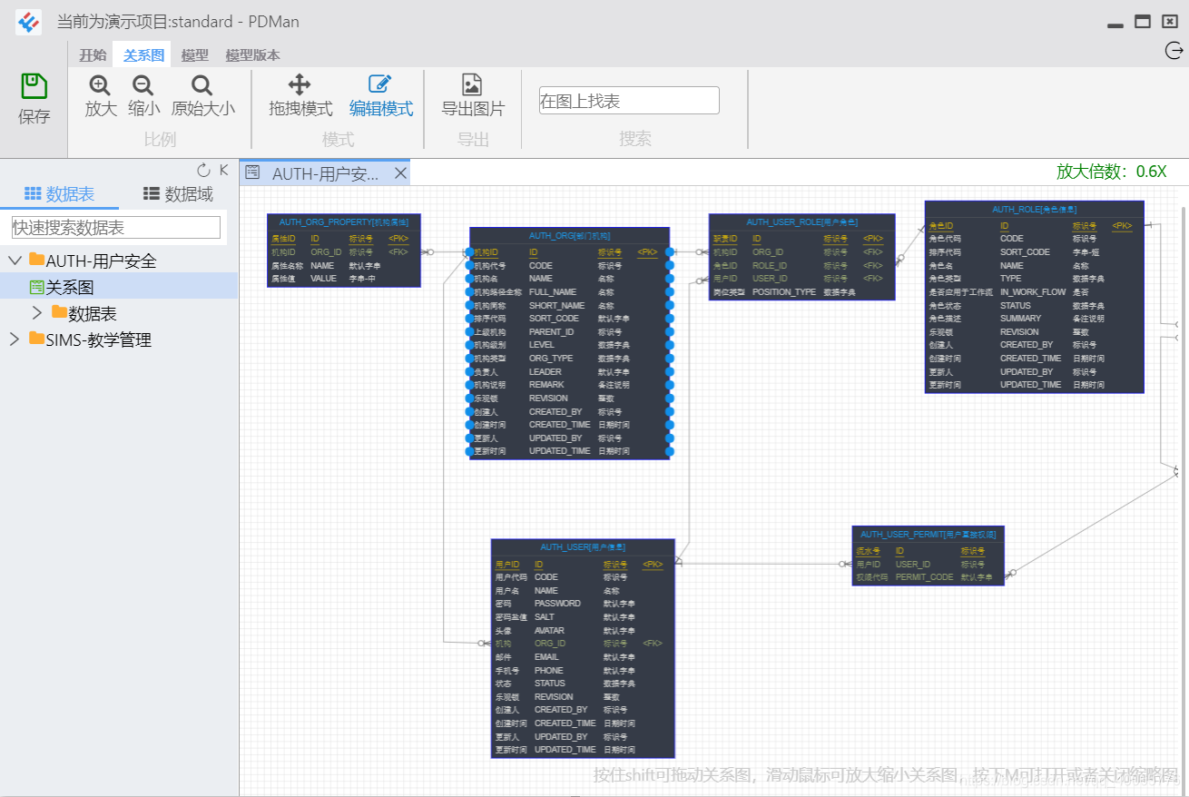
Task: Click the PASSWORD field in AUTH_USER
Action: (557, 604)
